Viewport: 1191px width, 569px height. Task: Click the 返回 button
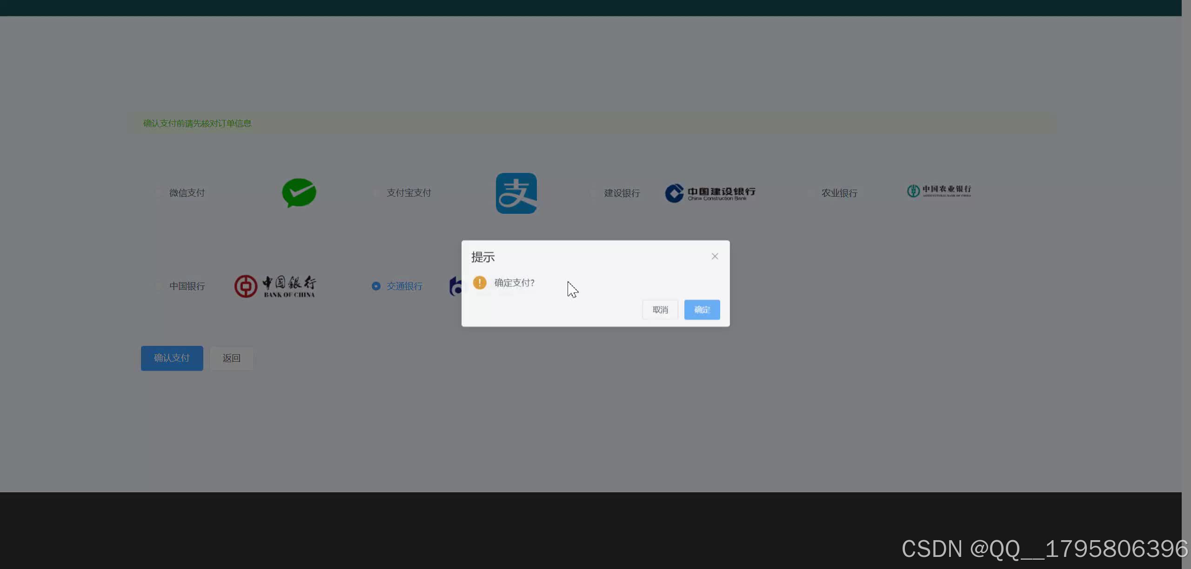click(231, 358)
